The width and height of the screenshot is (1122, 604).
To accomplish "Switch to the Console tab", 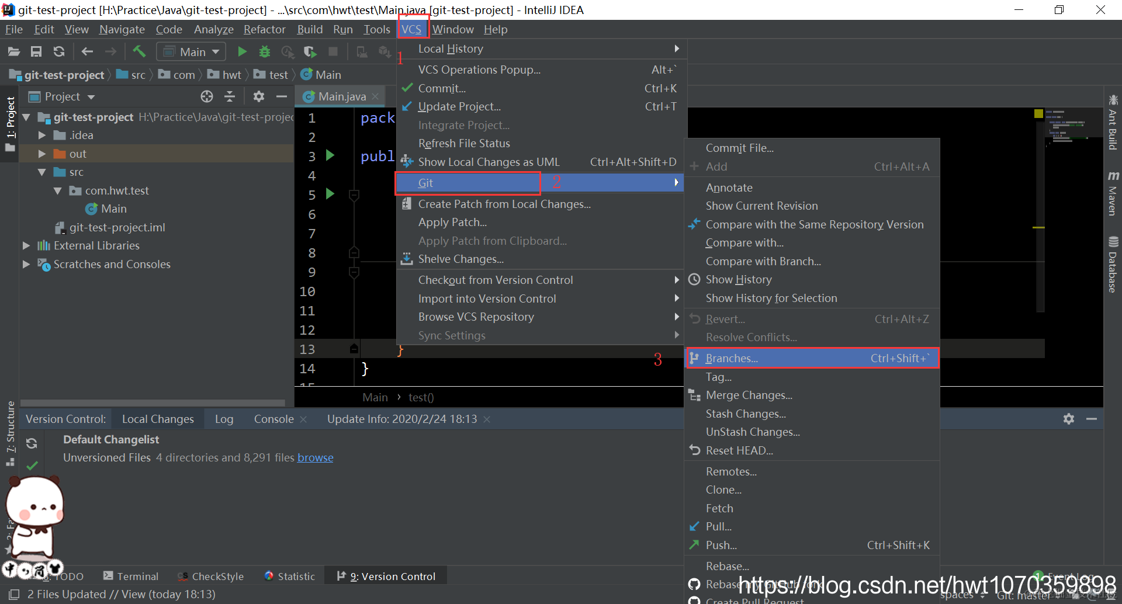I will 273,419.
